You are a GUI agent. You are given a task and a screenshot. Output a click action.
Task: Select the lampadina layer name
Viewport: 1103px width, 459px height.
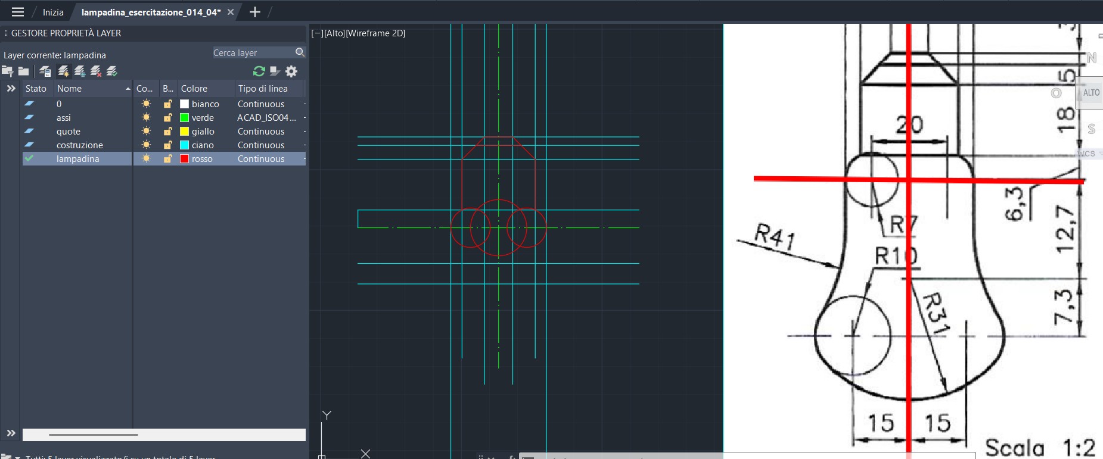click(x=78, y=159)
